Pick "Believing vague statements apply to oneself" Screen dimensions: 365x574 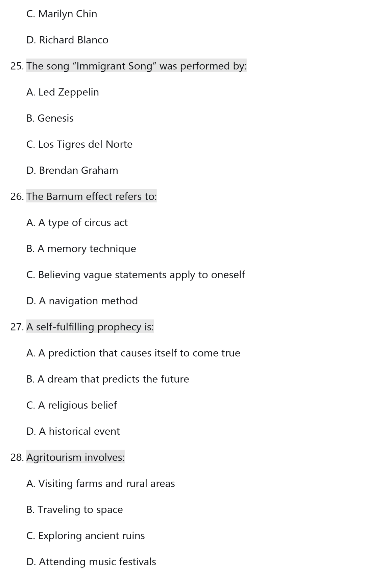pyautogui.click(x=136, y=275)
